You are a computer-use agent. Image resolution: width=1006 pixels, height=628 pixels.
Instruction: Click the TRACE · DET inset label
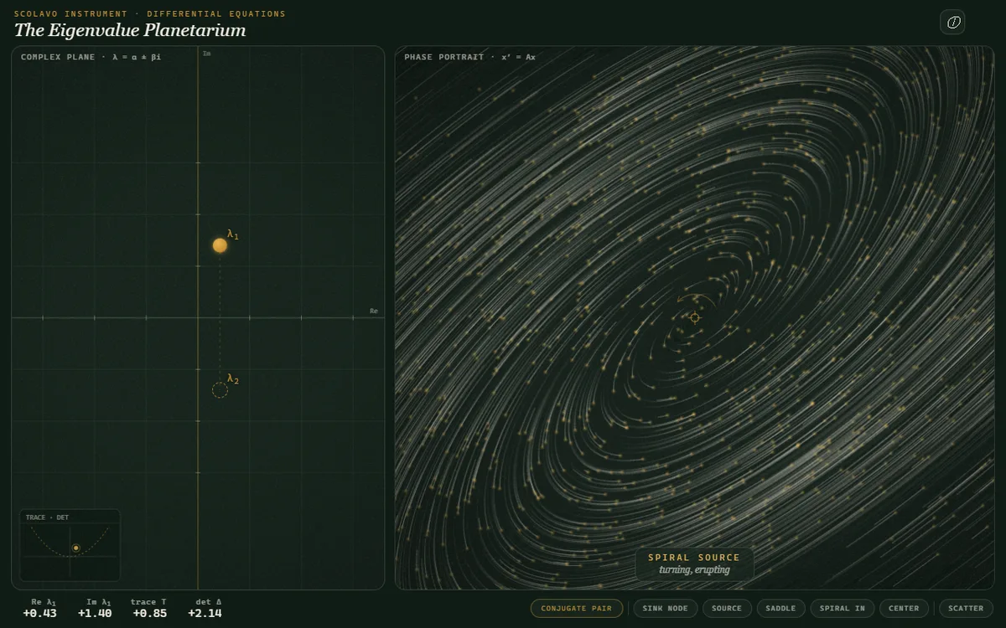(x=47, y=517)
